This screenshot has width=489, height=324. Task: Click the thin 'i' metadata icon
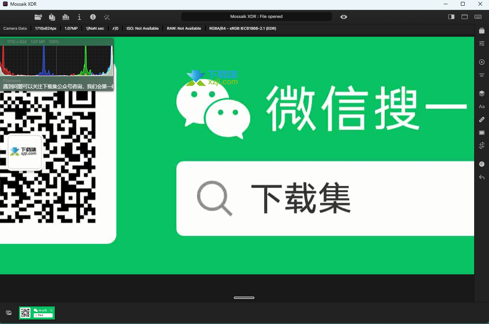coord(79,17)
